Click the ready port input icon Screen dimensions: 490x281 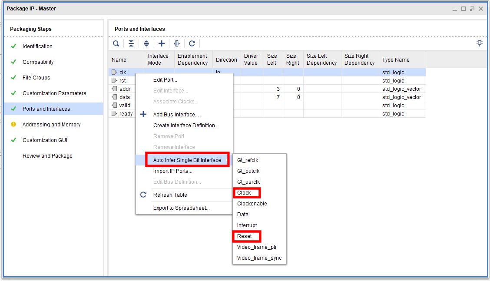(114, 113)
